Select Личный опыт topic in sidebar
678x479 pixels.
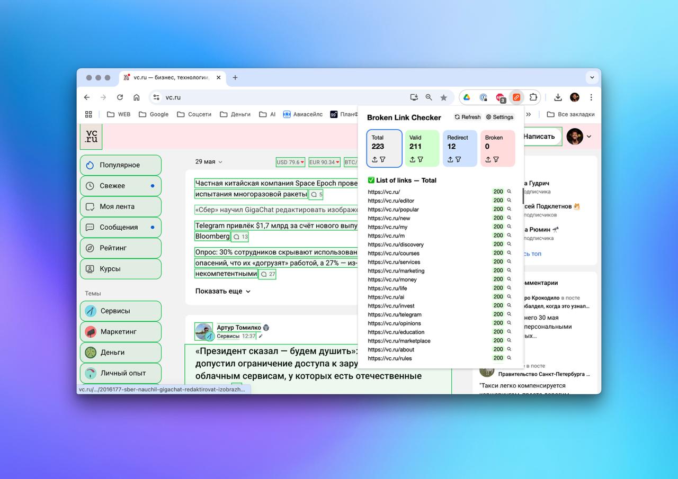pos(121,373)
